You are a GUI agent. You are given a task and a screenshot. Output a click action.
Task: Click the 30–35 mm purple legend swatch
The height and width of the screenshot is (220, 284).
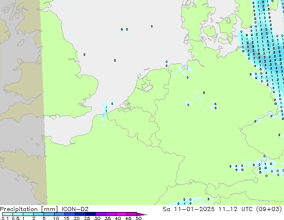point(100,214)
